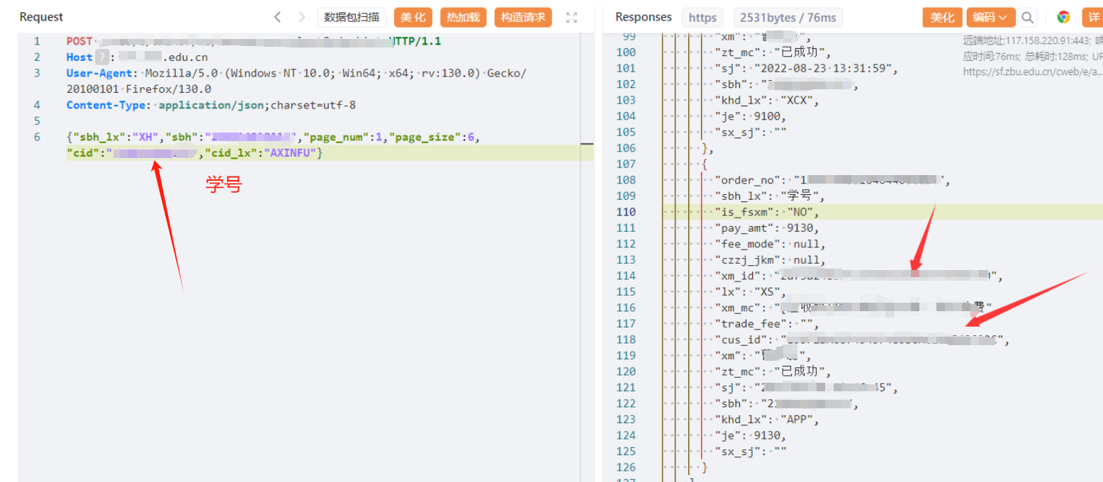Viewport: 1103px width, 482px height.
Task: Place cursor in the "cid" value in request body
Action: pyautogui.click(x=152, y=153)
